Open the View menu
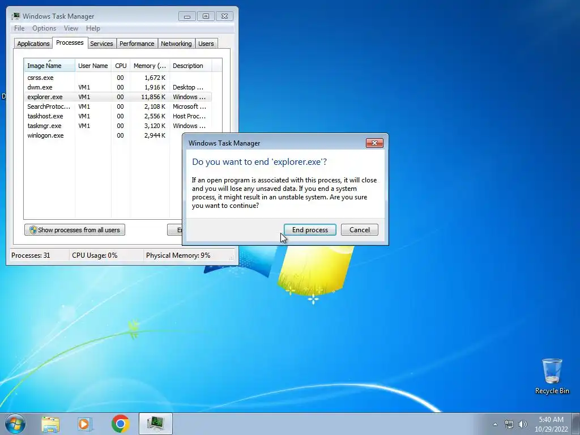Image resolution: width=580 pixels, height=435 pixels. 71,28
